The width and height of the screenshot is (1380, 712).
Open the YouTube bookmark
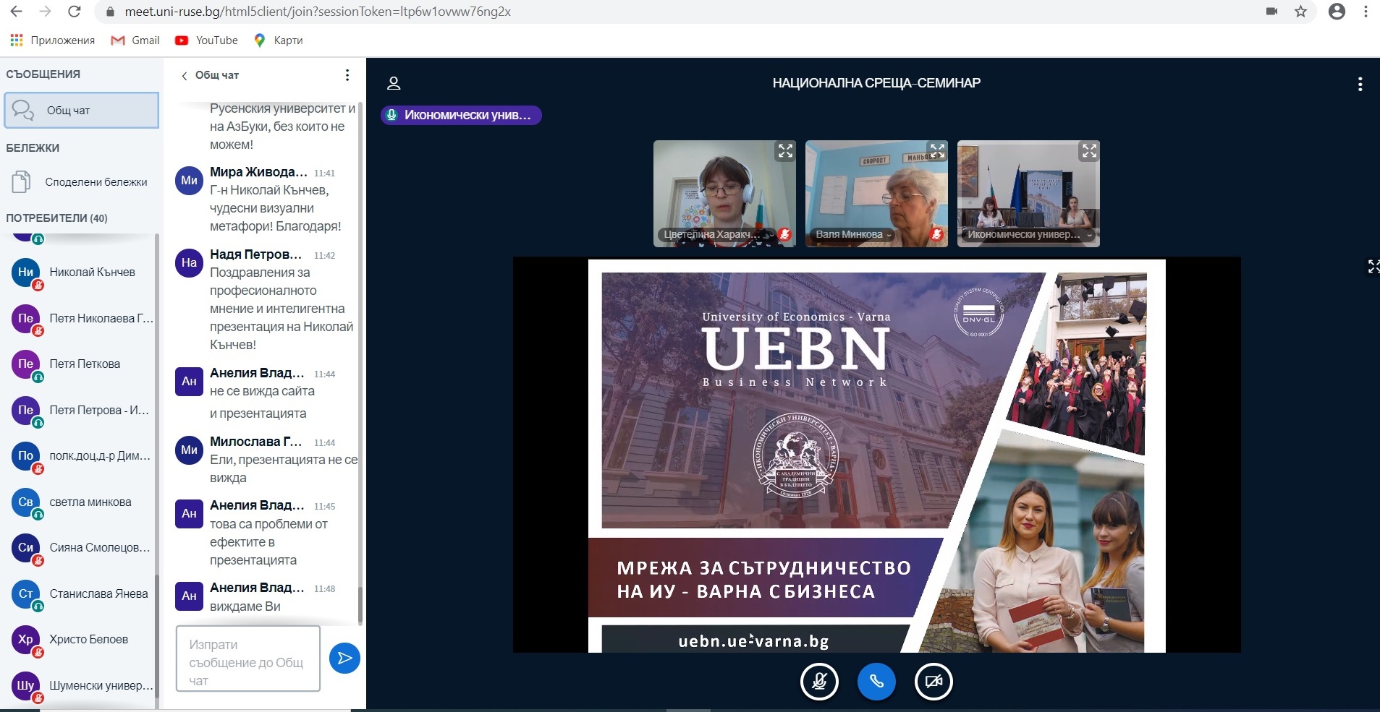coord(206,40)
